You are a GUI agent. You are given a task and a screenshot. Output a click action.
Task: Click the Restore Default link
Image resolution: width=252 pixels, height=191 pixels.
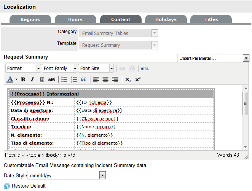[29, 186]
